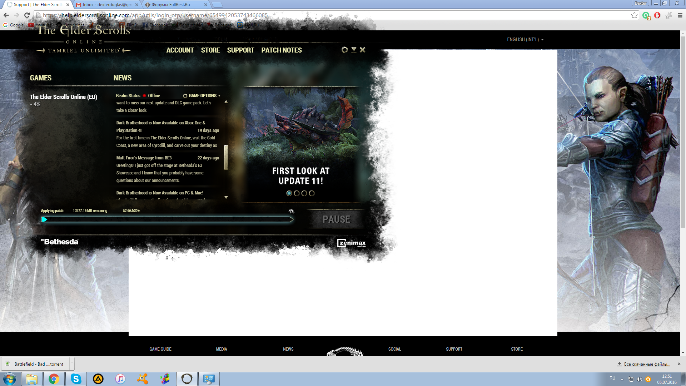Open the green extension icon with badge 3
The image size is (686, 386).
point(646,15)
